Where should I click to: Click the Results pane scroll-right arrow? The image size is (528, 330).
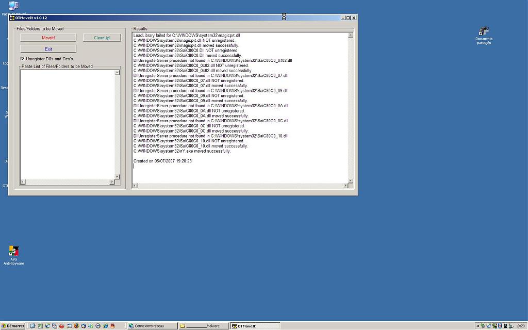(345, 186)
